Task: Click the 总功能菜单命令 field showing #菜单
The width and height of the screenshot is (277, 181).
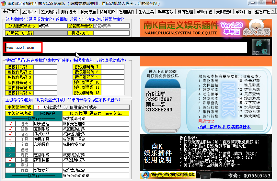Action: click(x=53, y=26)
